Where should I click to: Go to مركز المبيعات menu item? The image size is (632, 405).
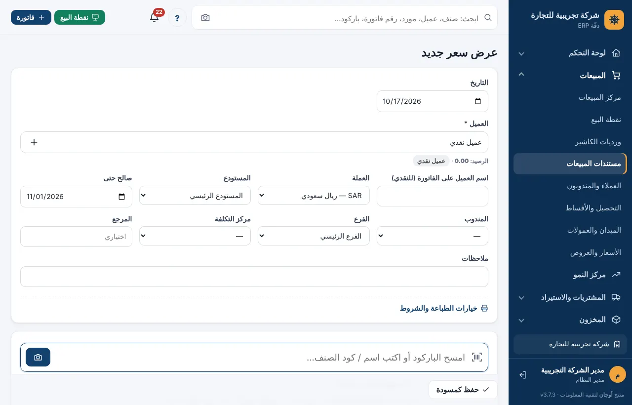pos(570,97)
